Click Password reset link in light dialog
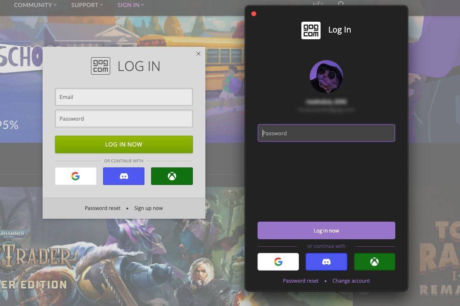This screenshot has height=306, width=460. pyautogui.click(x=102, y=208)
